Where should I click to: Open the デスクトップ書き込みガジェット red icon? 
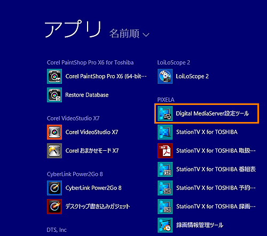[x=54, y=207]
